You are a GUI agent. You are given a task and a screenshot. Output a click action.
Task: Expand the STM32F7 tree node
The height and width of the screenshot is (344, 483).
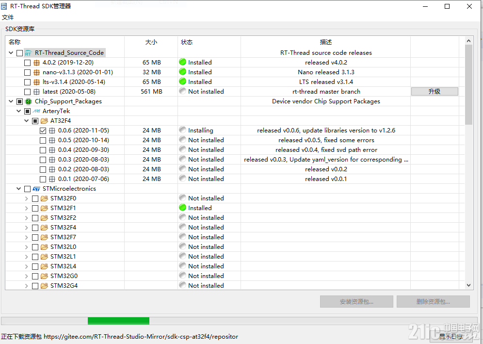click(27, 237)
